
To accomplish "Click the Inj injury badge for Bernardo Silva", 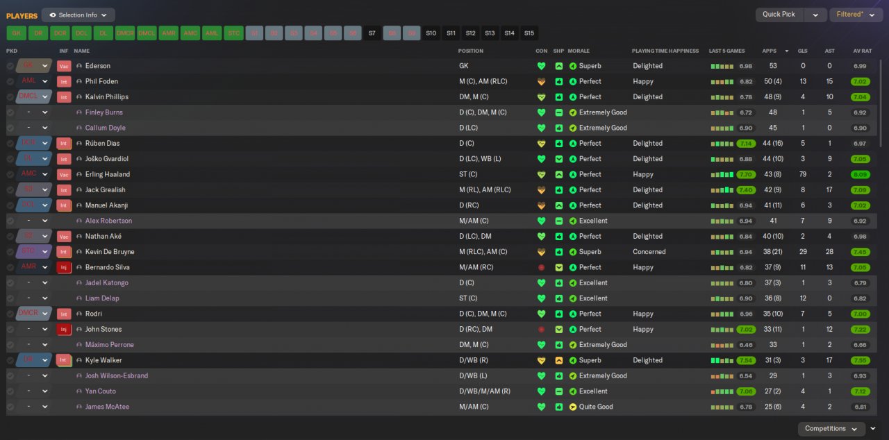I will (65, 267).
